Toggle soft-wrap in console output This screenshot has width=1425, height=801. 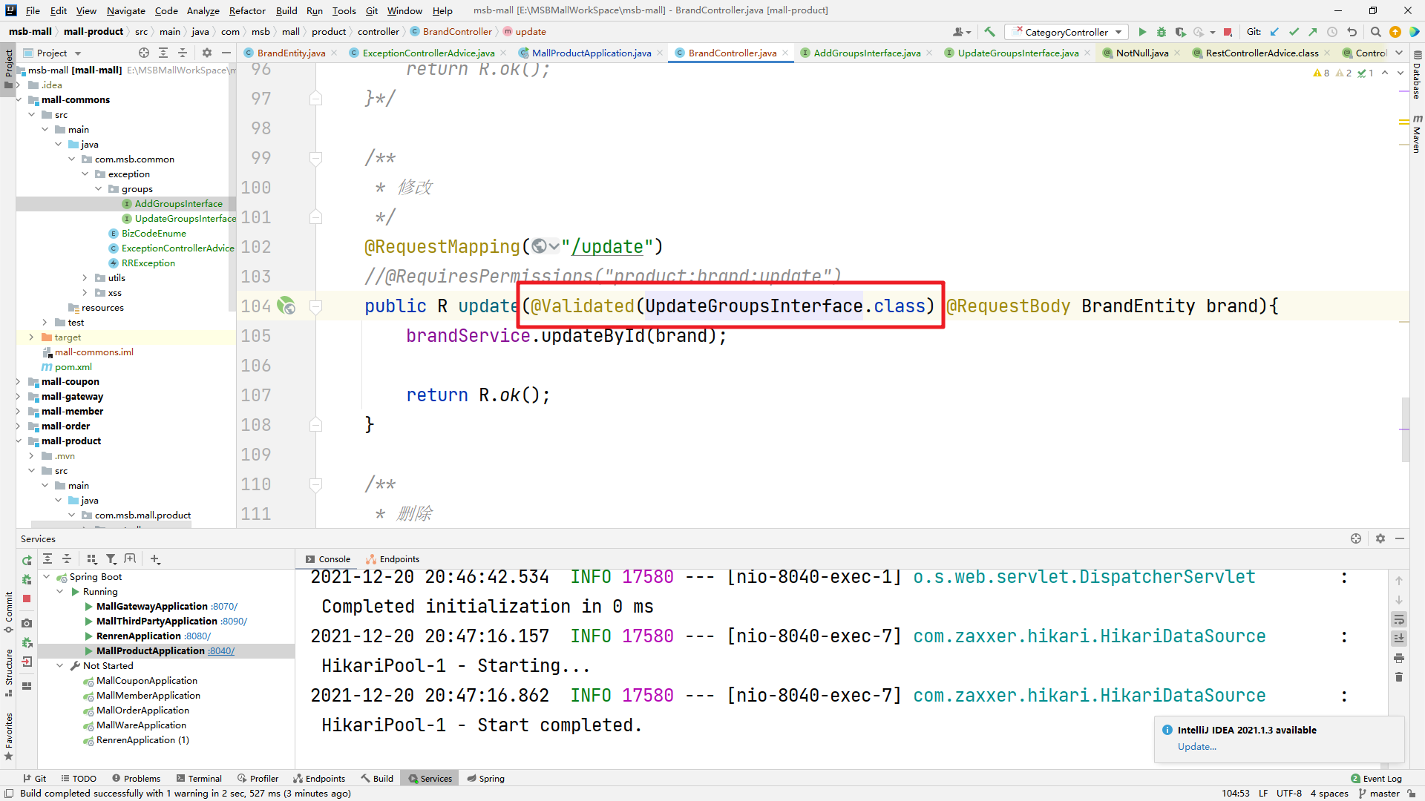pyautogui.click(x=1399, y=619)
